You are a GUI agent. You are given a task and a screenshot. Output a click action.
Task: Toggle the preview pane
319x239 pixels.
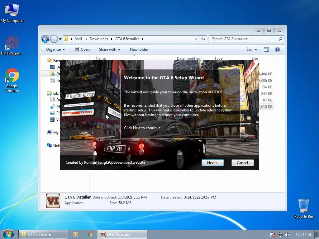point(266,49)
